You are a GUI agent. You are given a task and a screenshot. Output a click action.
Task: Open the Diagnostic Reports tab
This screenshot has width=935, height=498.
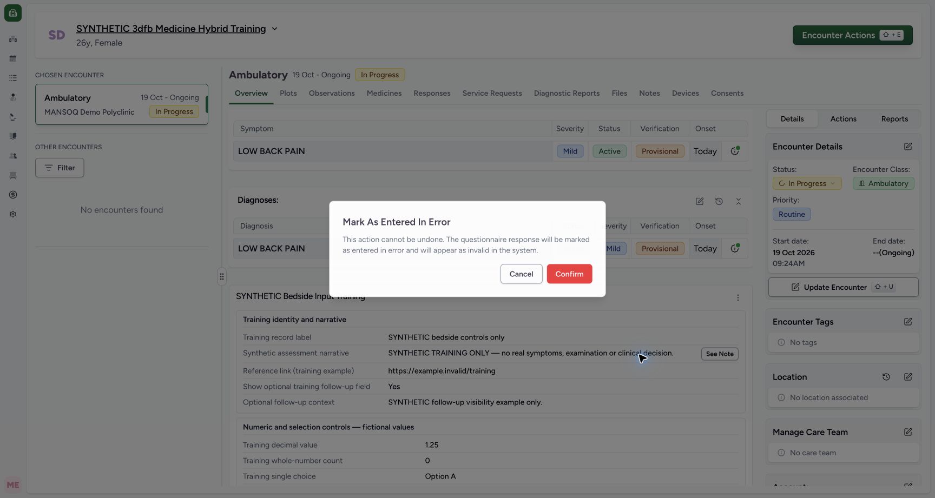[x=567, y=93]
